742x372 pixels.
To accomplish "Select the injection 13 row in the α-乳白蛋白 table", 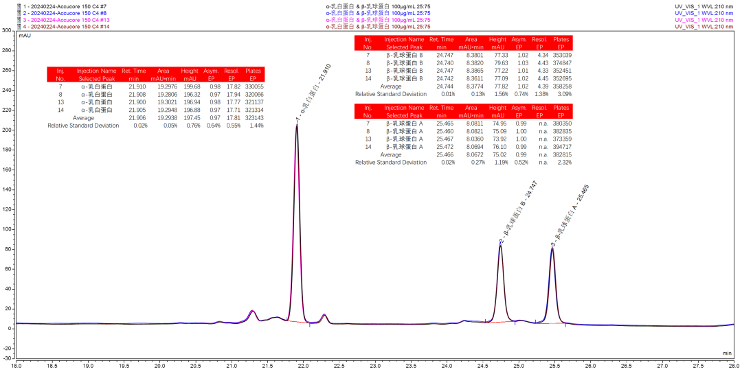I will 155,103.
